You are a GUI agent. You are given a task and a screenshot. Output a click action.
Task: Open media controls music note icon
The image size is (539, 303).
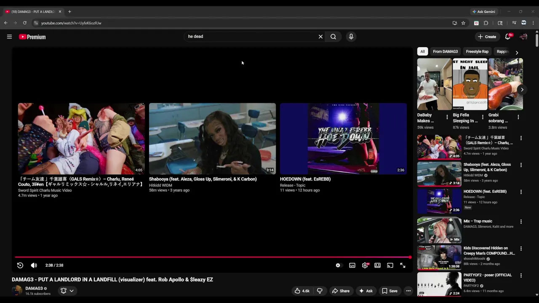514,23
